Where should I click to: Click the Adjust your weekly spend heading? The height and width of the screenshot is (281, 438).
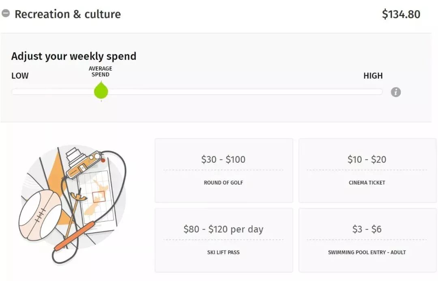tap(74, 56)
